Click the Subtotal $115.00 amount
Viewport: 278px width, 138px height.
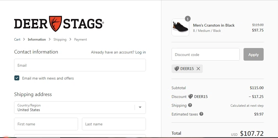tap(257, 88)
